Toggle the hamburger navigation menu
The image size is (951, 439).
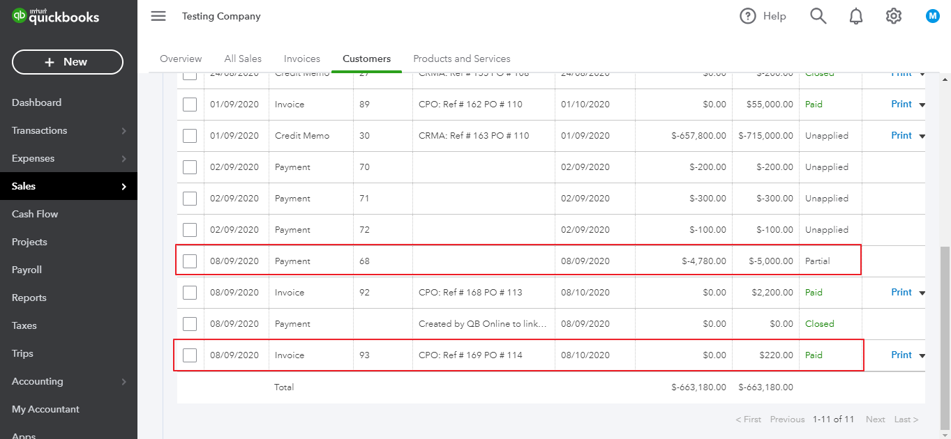(158, 16)
